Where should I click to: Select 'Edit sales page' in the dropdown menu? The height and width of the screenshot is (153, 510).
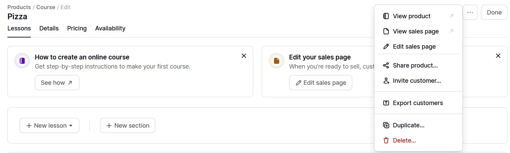[414, 47]
